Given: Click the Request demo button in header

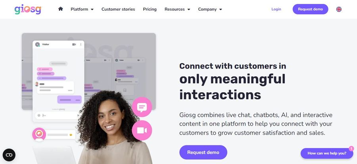Looking at the screenshot, I should (x=310, y=9).
